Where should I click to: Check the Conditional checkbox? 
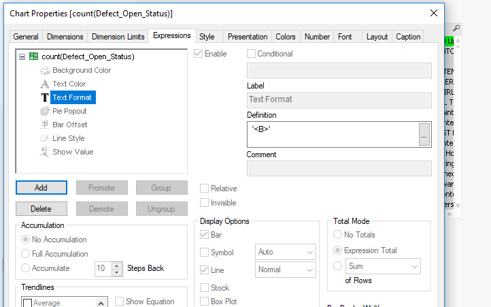[251, 54]
